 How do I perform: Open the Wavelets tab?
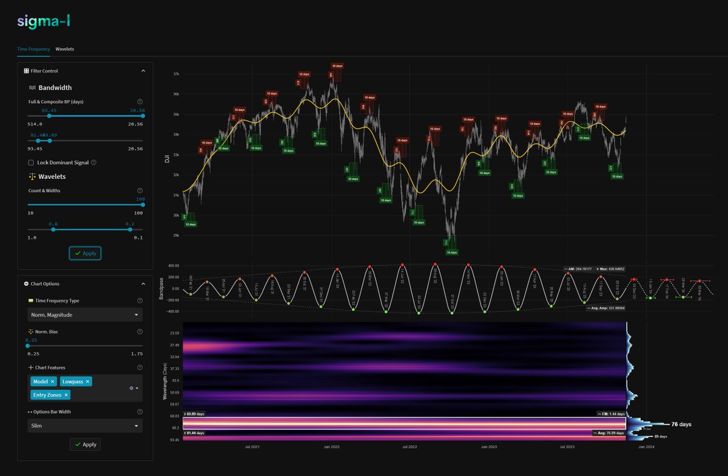coord(64,49)
